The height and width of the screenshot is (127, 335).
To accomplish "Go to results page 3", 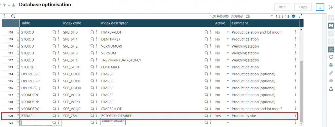I will pos(282,16).
